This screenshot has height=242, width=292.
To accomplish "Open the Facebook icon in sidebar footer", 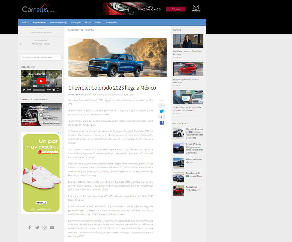I will click(30, 228).
